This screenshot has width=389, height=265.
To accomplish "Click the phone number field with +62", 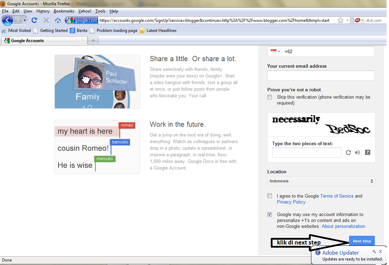I will (x=321, y=51).
